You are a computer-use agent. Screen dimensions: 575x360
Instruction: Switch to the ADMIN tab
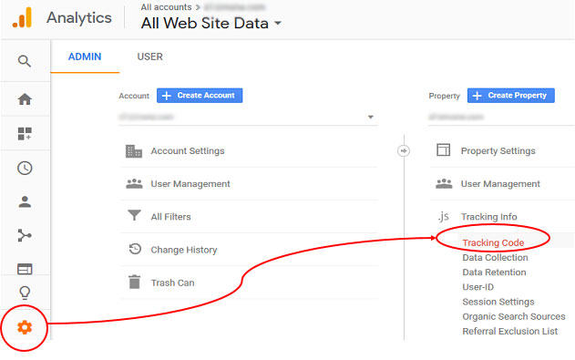pos(85,57)
